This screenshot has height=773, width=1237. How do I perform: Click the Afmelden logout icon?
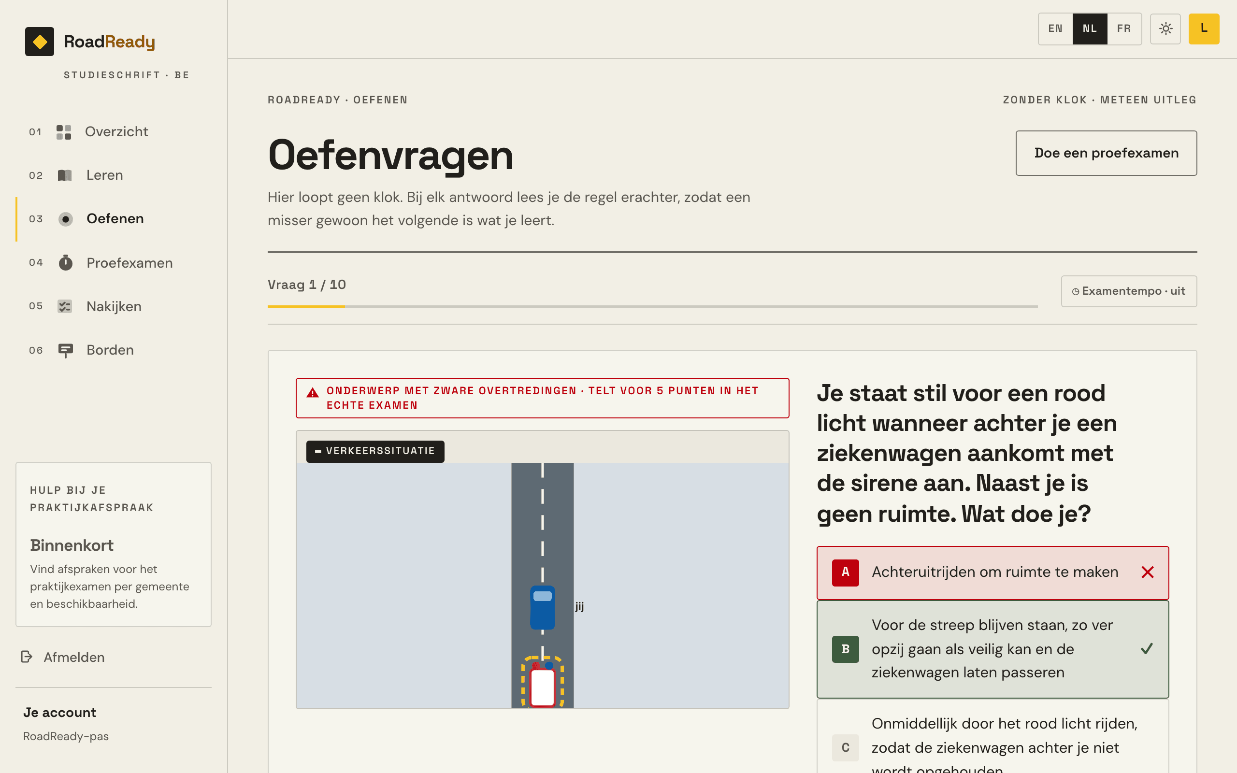point(27,657)
